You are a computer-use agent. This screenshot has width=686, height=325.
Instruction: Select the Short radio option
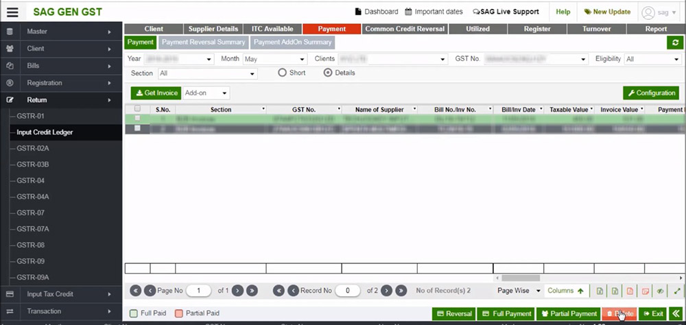[282, 73]
